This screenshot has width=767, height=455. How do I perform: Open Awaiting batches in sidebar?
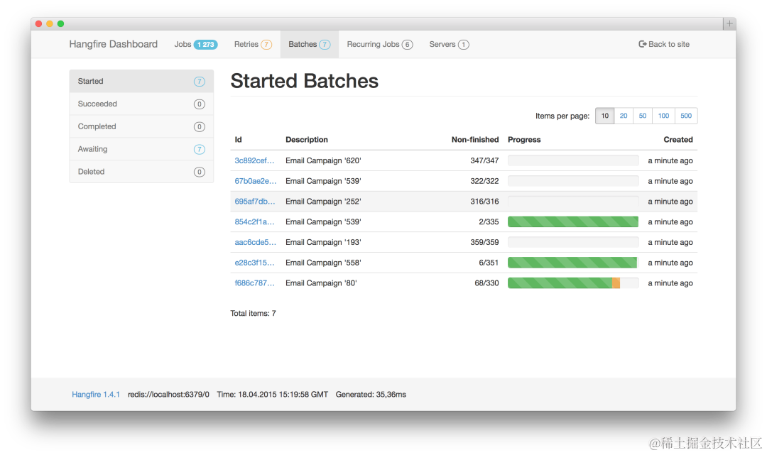coord(141,149)
